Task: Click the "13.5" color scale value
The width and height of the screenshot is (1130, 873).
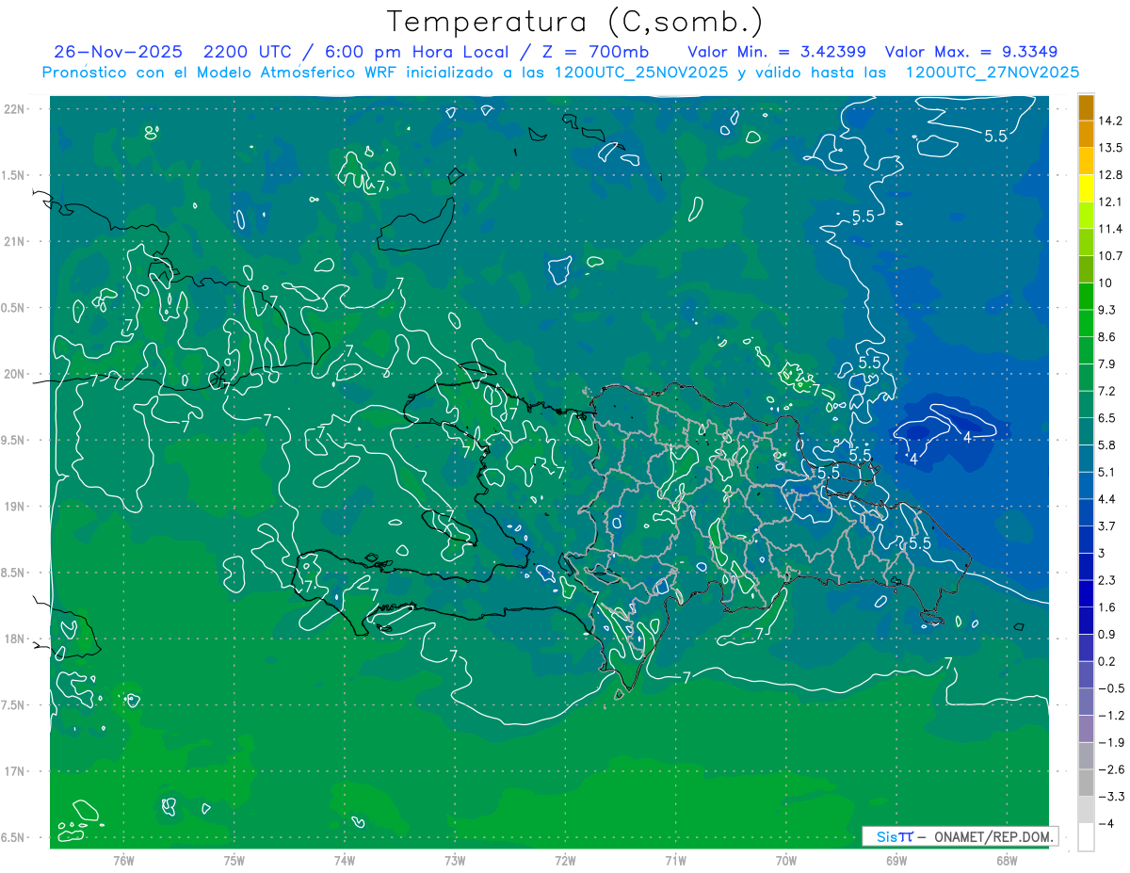Action: coord(1110,148)
